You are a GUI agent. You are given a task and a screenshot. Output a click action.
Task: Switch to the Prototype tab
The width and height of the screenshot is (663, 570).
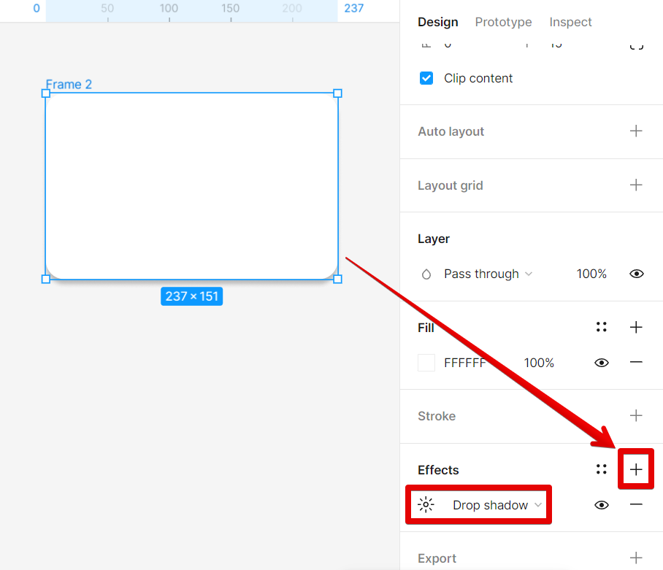pyautogui.click(x=503, y=22)
